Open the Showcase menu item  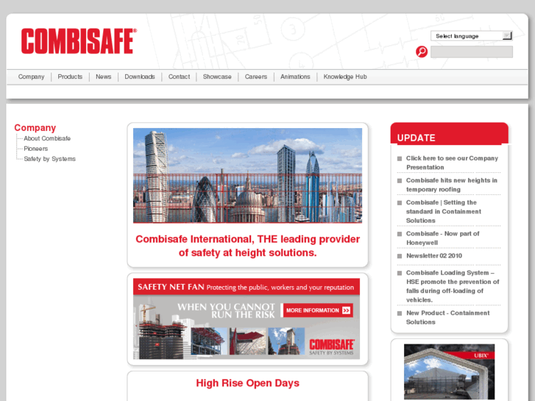[217, 77]
